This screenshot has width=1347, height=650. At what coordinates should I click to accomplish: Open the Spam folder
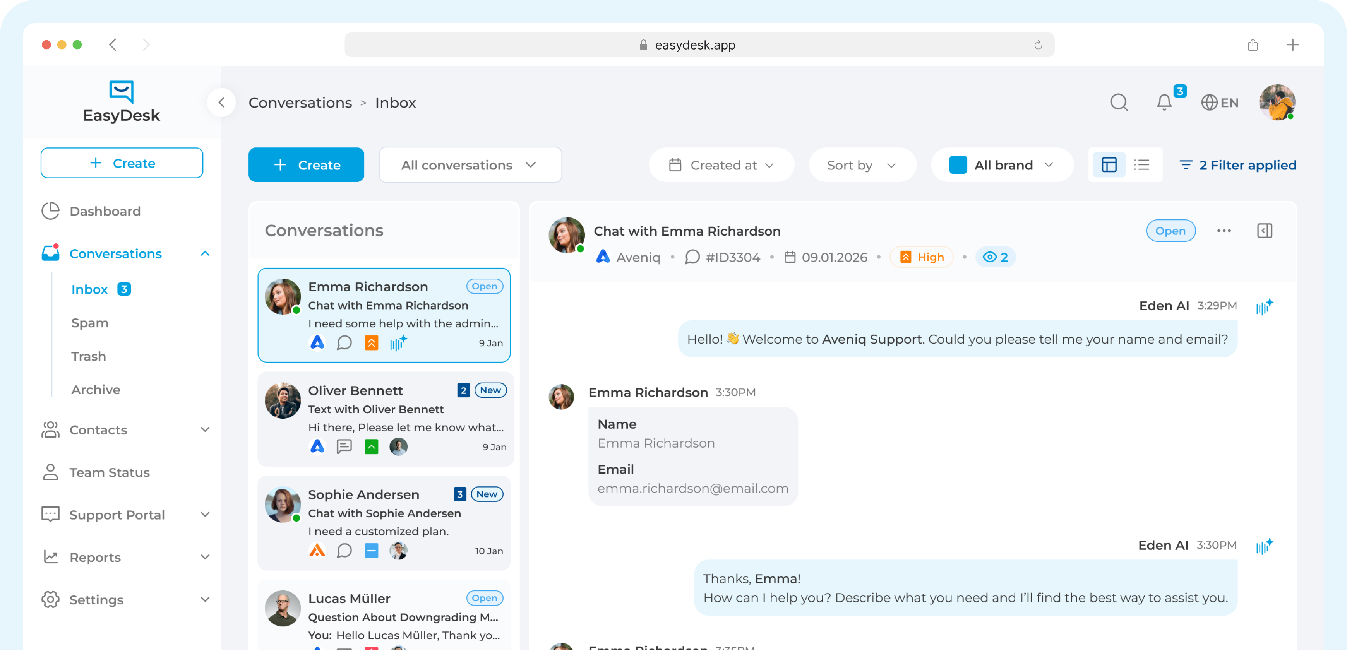(89, 323)
